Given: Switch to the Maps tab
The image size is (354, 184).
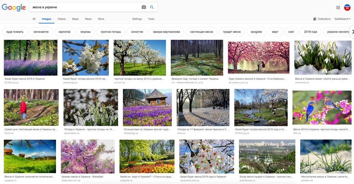Looking at the screenshot, I should (x=75, y=19).
